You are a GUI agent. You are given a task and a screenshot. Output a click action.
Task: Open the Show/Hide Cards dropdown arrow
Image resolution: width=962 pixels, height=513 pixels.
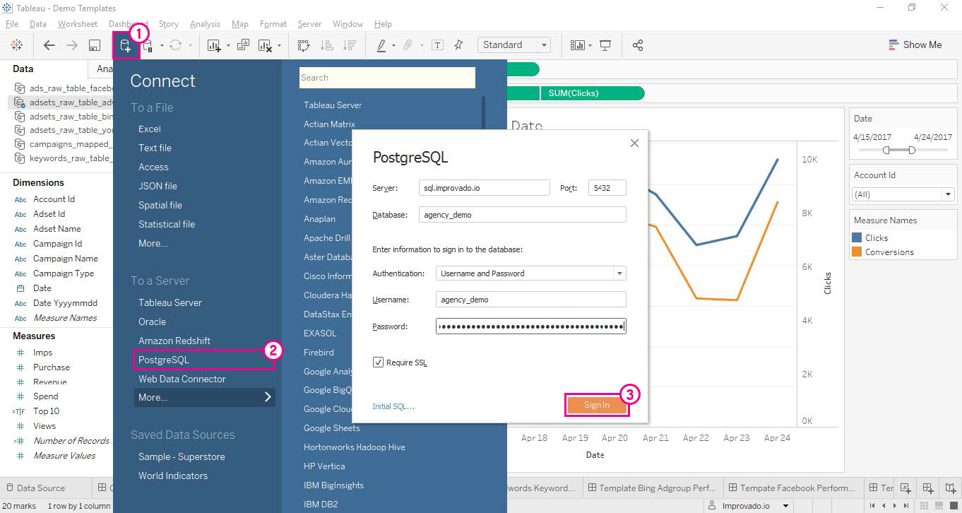pos(590,46)
